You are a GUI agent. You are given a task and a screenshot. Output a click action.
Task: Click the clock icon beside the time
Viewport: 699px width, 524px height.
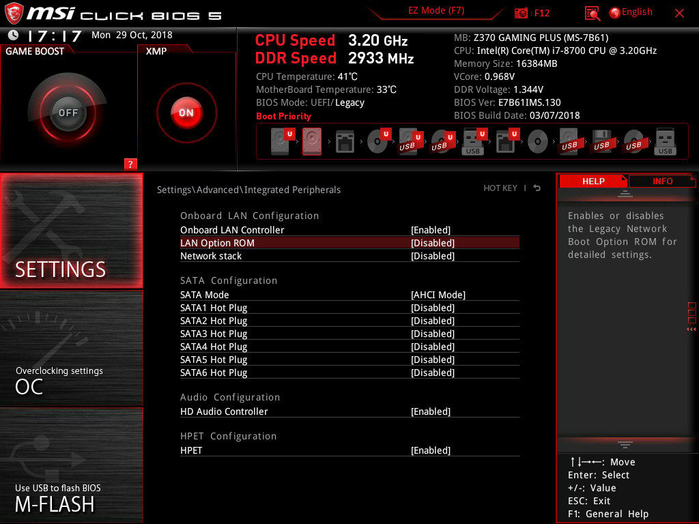tap(14, 35)
